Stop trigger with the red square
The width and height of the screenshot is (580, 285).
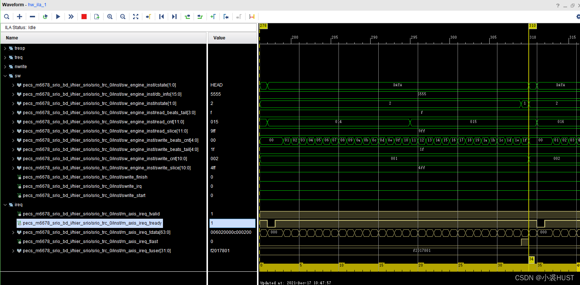pos(84,17)
